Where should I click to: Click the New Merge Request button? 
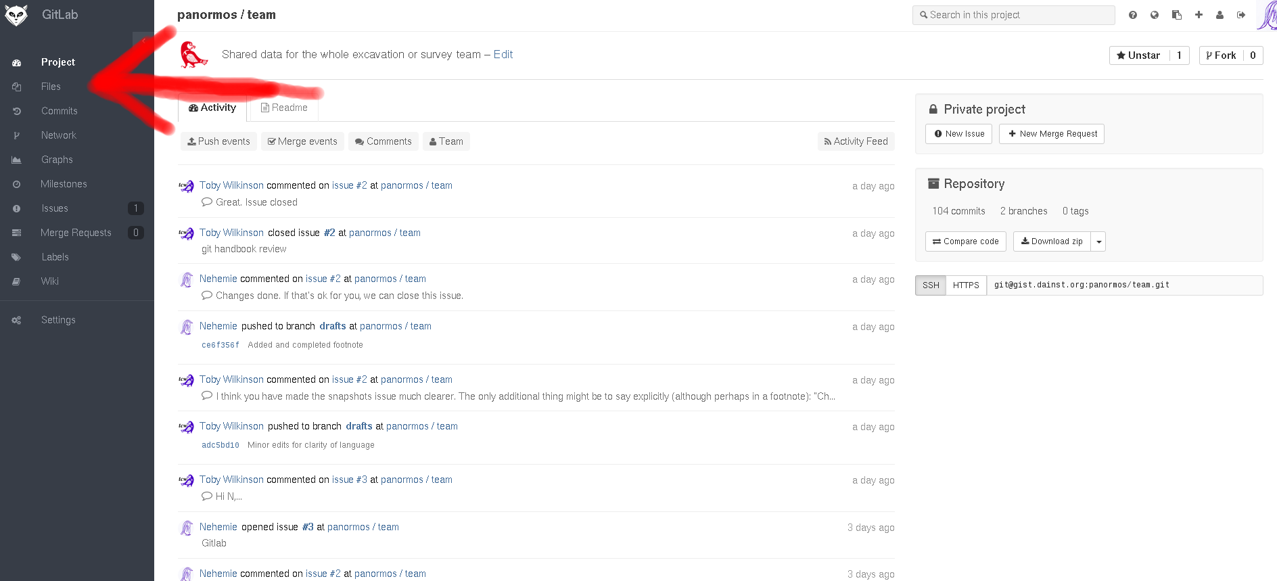tap(1052, 134)
